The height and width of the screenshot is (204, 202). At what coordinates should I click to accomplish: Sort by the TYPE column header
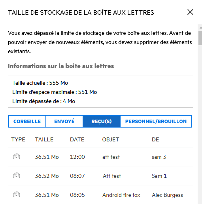(x=18, y=139)
